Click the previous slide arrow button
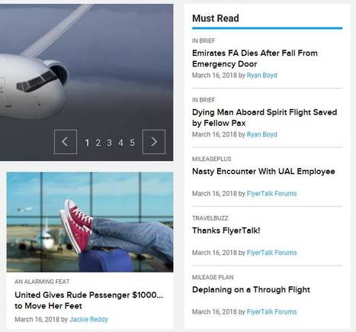 (x=66, y=142)
